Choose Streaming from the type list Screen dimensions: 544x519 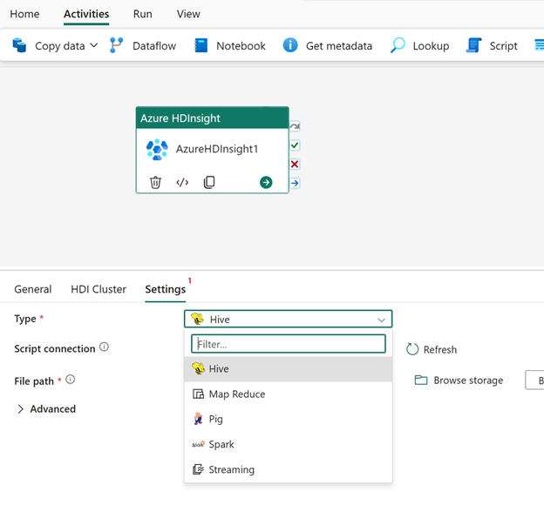tap(289, 469)
